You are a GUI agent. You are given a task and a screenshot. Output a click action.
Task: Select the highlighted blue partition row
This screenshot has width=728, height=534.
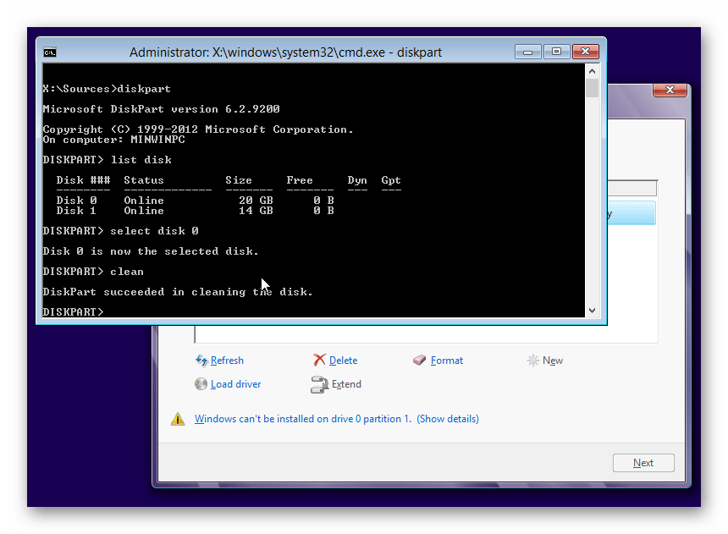[x=631, y=213]
